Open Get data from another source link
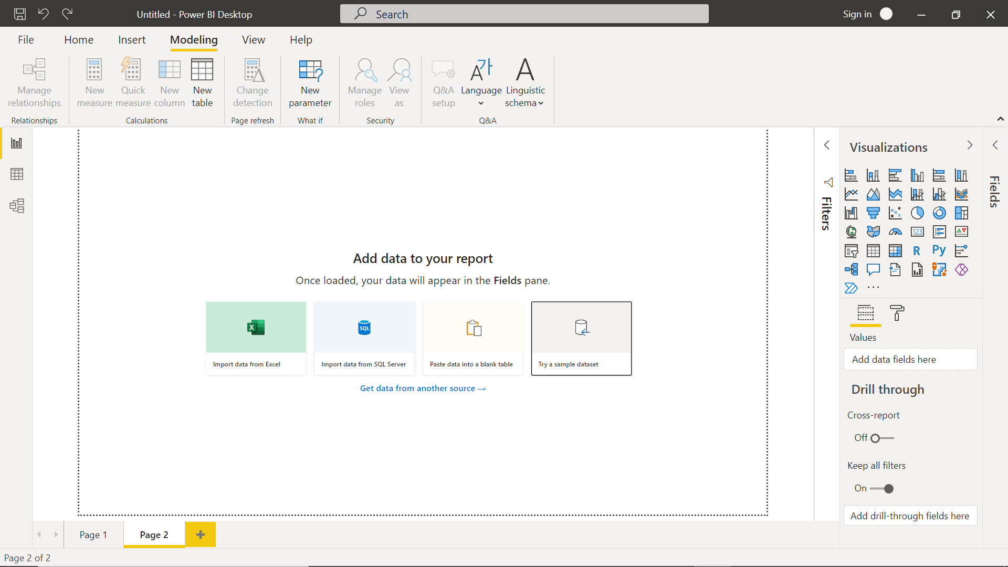 coord(423,387)
